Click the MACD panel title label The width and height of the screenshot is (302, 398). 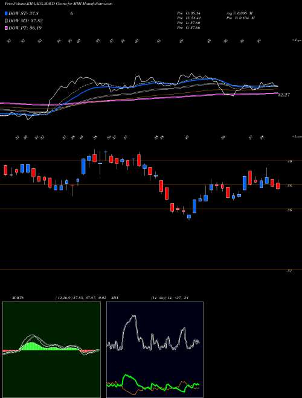click(x=18, y=298)
